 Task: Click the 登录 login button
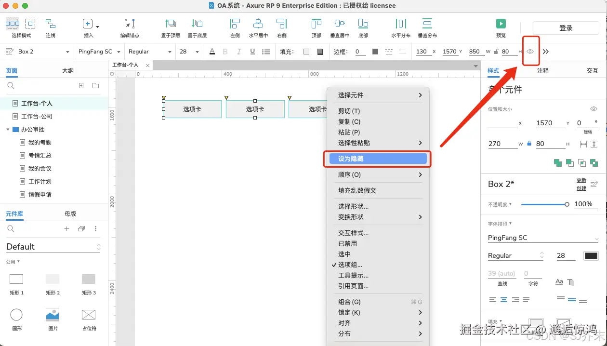tap(566, 28)
